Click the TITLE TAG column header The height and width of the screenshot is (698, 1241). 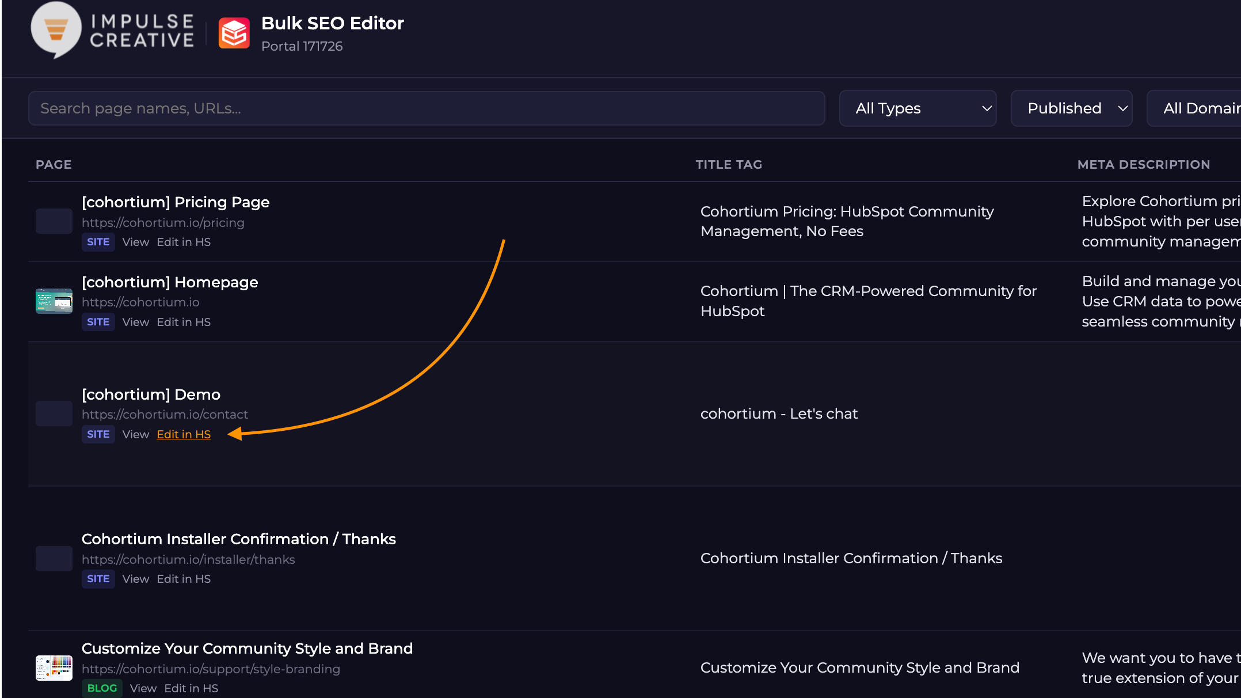click(729, 165)
